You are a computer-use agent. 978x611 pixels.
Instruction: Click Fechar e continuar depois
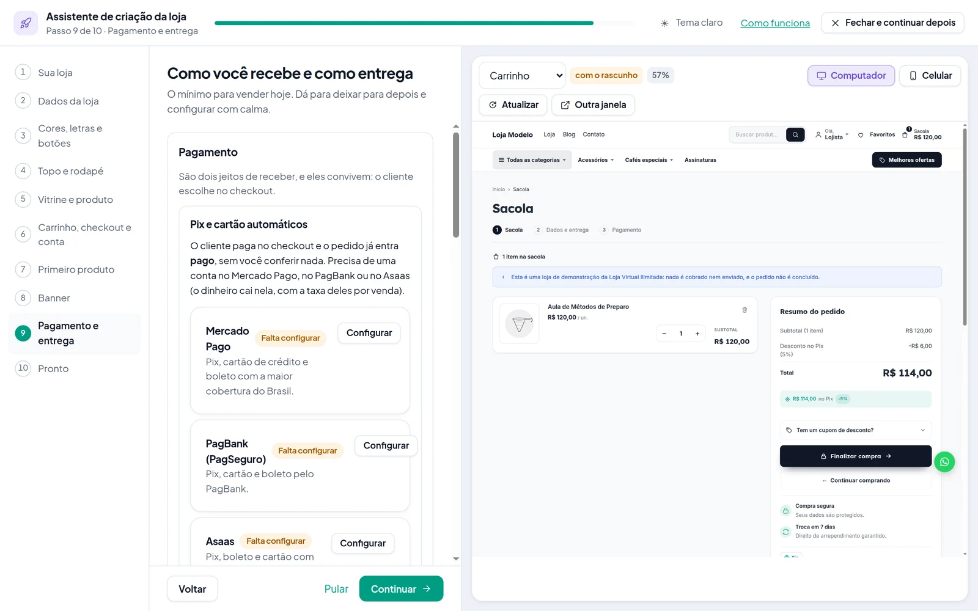tap(892, 23)
